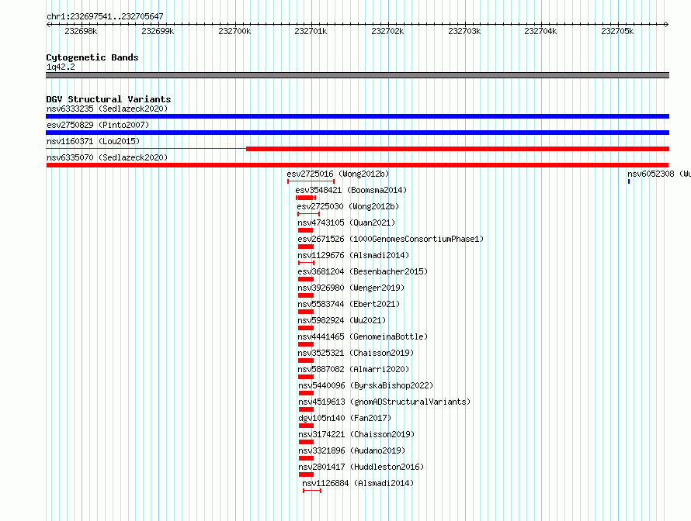Click nsv5982924 (Wu2021) entry
691x521 pixels.
tap(342, 320)
